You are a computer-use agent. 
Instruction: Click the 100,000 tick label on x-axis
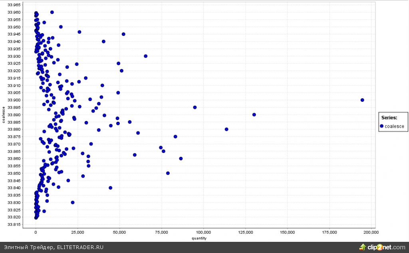204,232
